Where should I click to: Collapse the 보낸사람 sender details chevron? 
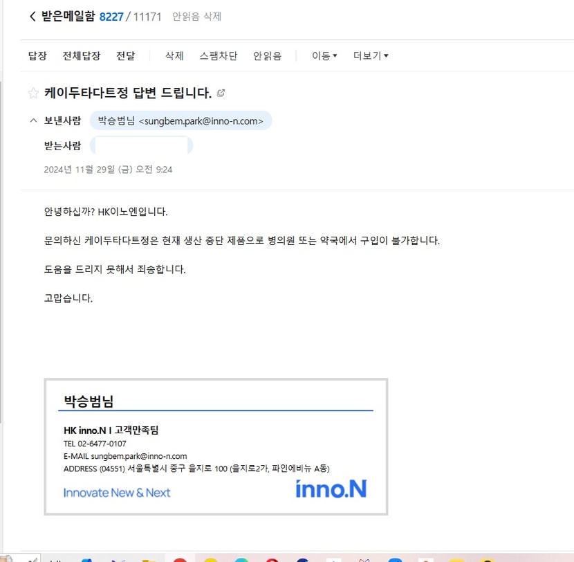pos(33,120)
